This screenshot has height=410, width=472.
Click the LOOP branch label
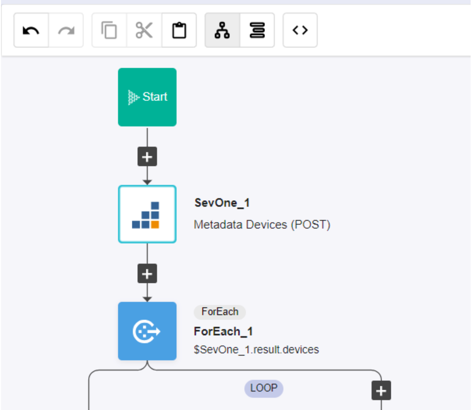(264, 388)
